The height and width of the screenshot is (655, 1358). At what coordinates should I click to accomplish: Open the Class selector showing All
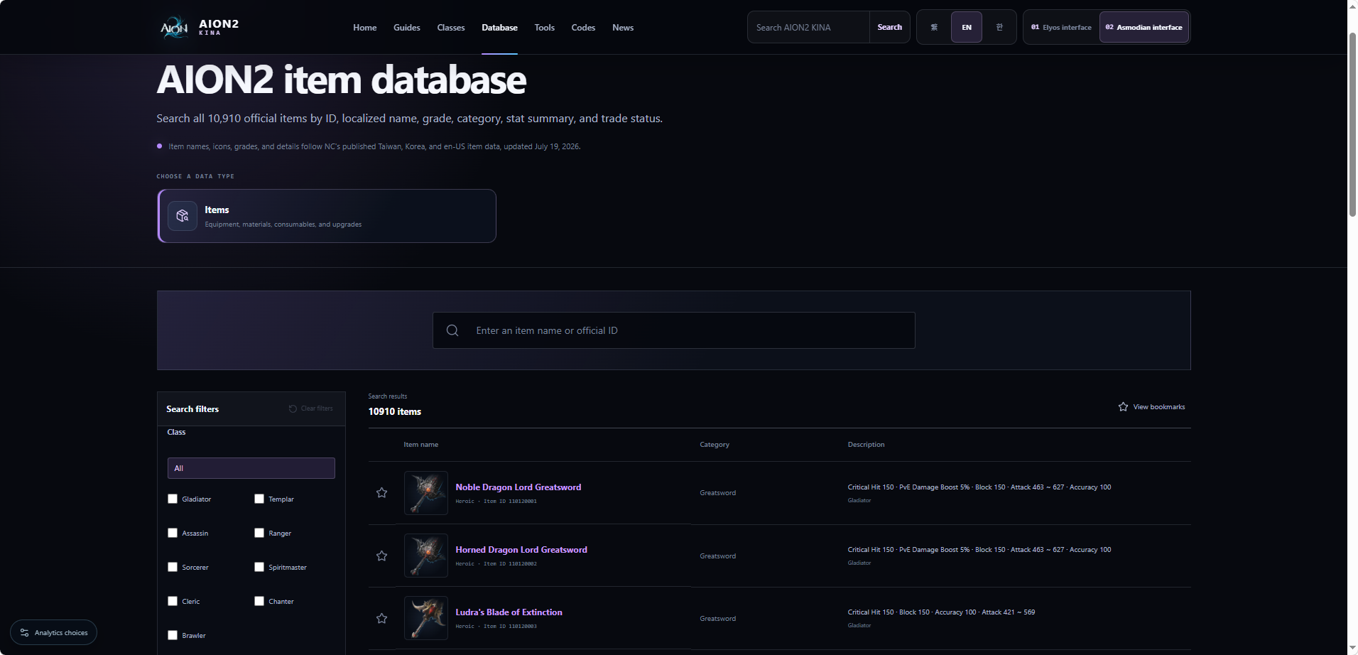[x=251, y=468]
